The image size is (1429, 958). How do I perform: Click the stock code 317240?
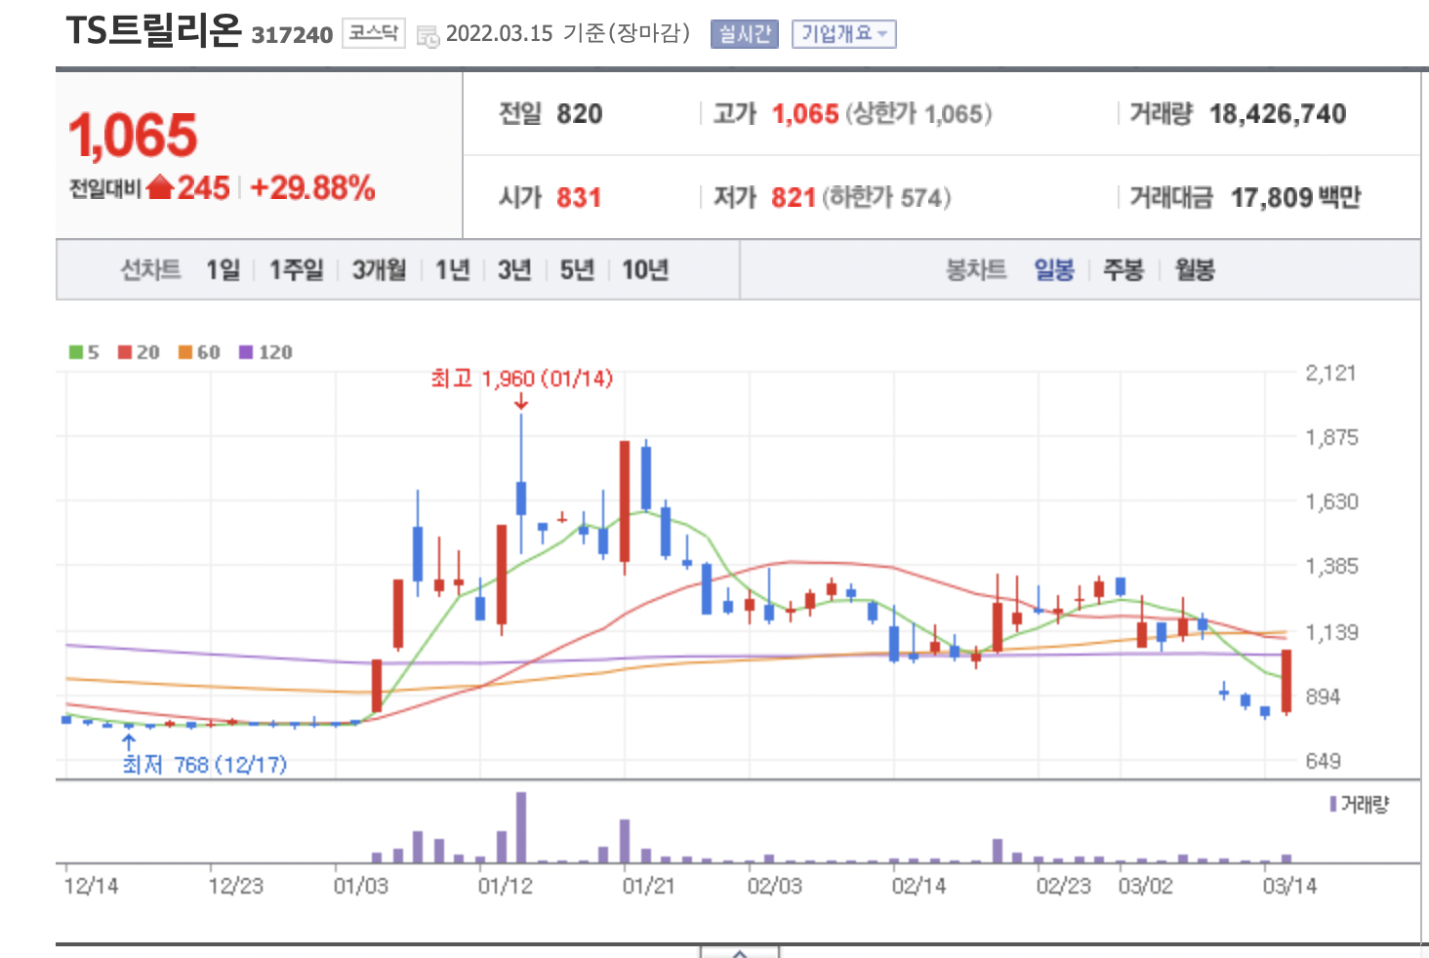point(292,35)
